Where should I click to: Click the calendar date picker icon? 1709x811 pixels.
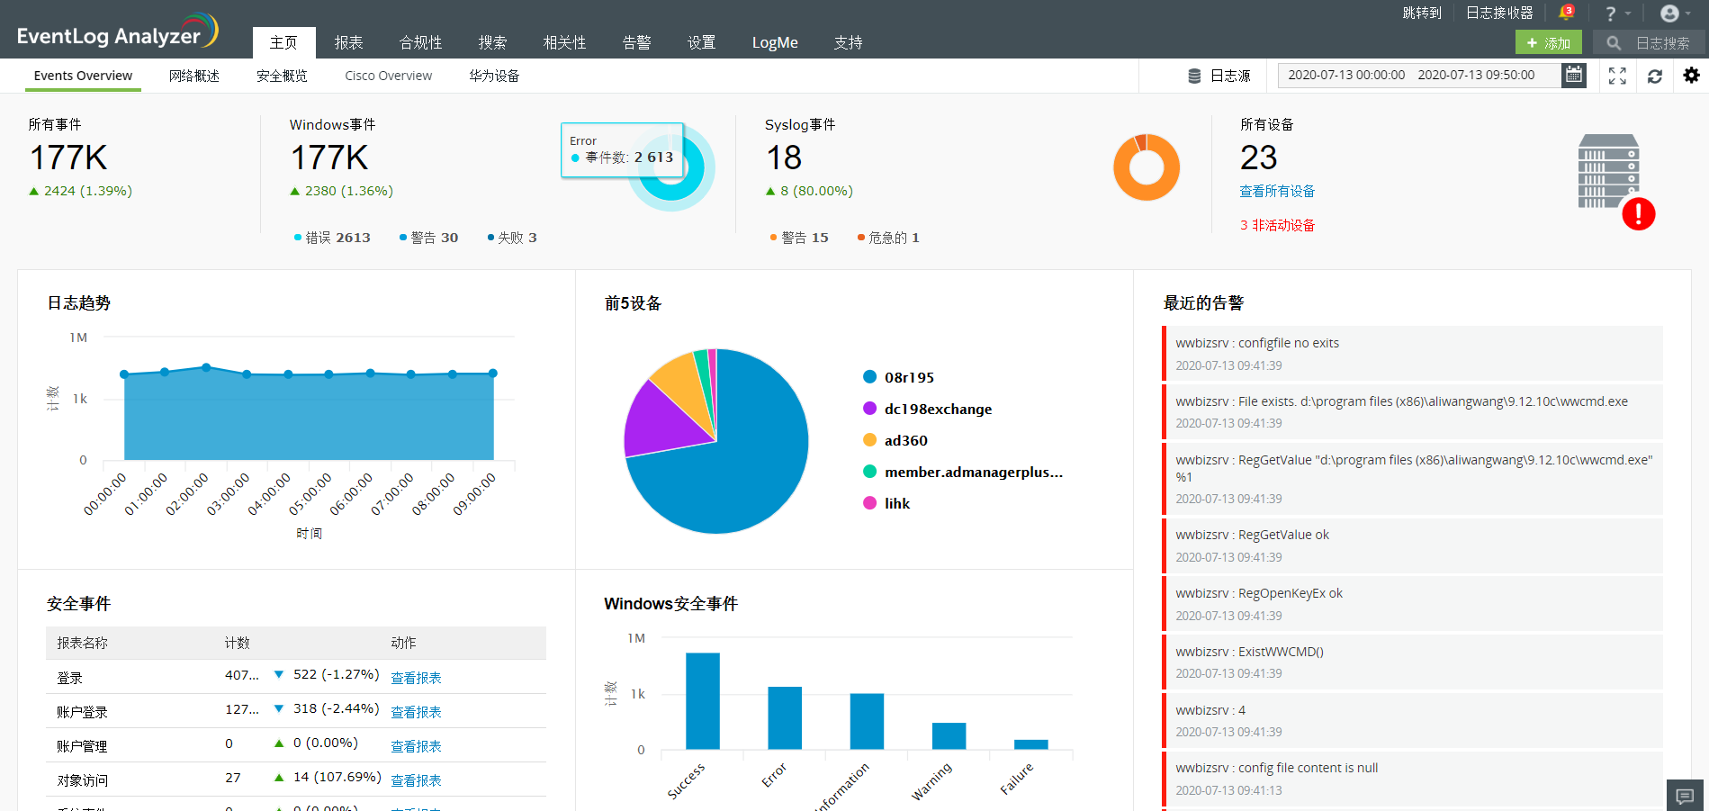1573,76
